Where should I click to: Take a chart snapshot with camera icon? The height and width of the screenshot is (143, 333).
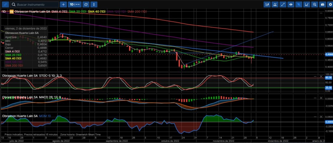322,5
